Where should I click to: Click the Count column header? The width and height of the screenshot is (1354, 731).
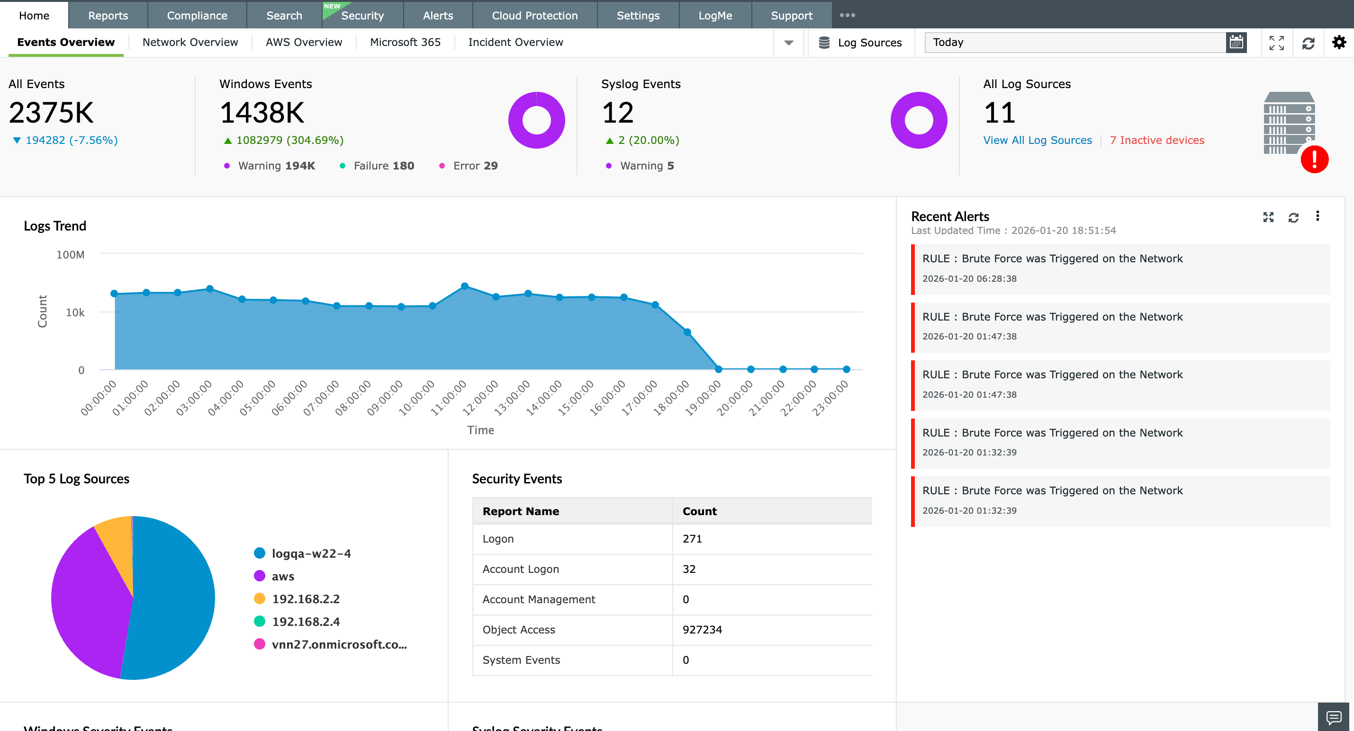[x=772, y=511]
